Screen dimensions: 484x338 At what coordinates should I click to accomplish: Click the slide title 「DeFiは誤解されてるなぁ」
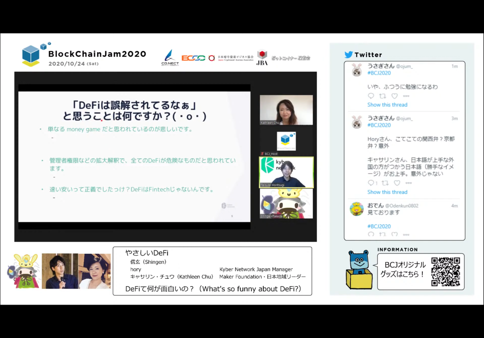click(135, 105)
